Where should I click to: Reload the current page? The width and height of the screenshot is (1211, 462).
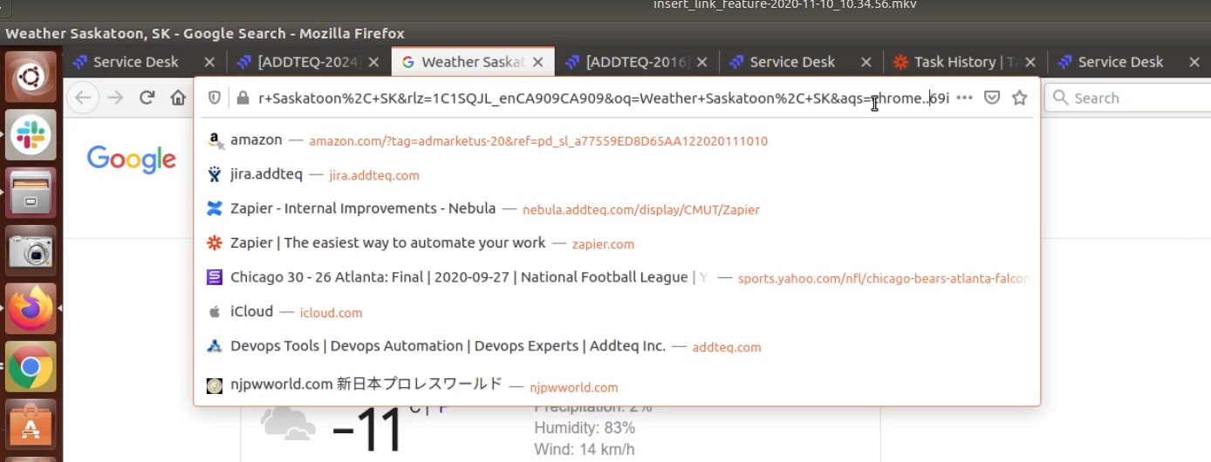coord(147,98)
